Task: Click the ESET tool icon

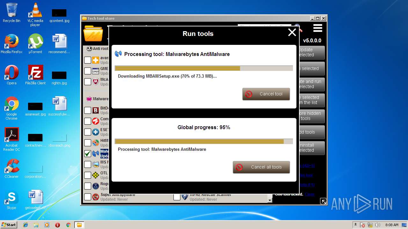Action: coord(96,132)
